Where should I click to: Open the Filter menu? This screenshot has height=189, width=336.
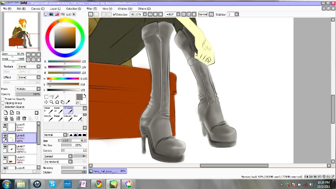pos(92,8)
